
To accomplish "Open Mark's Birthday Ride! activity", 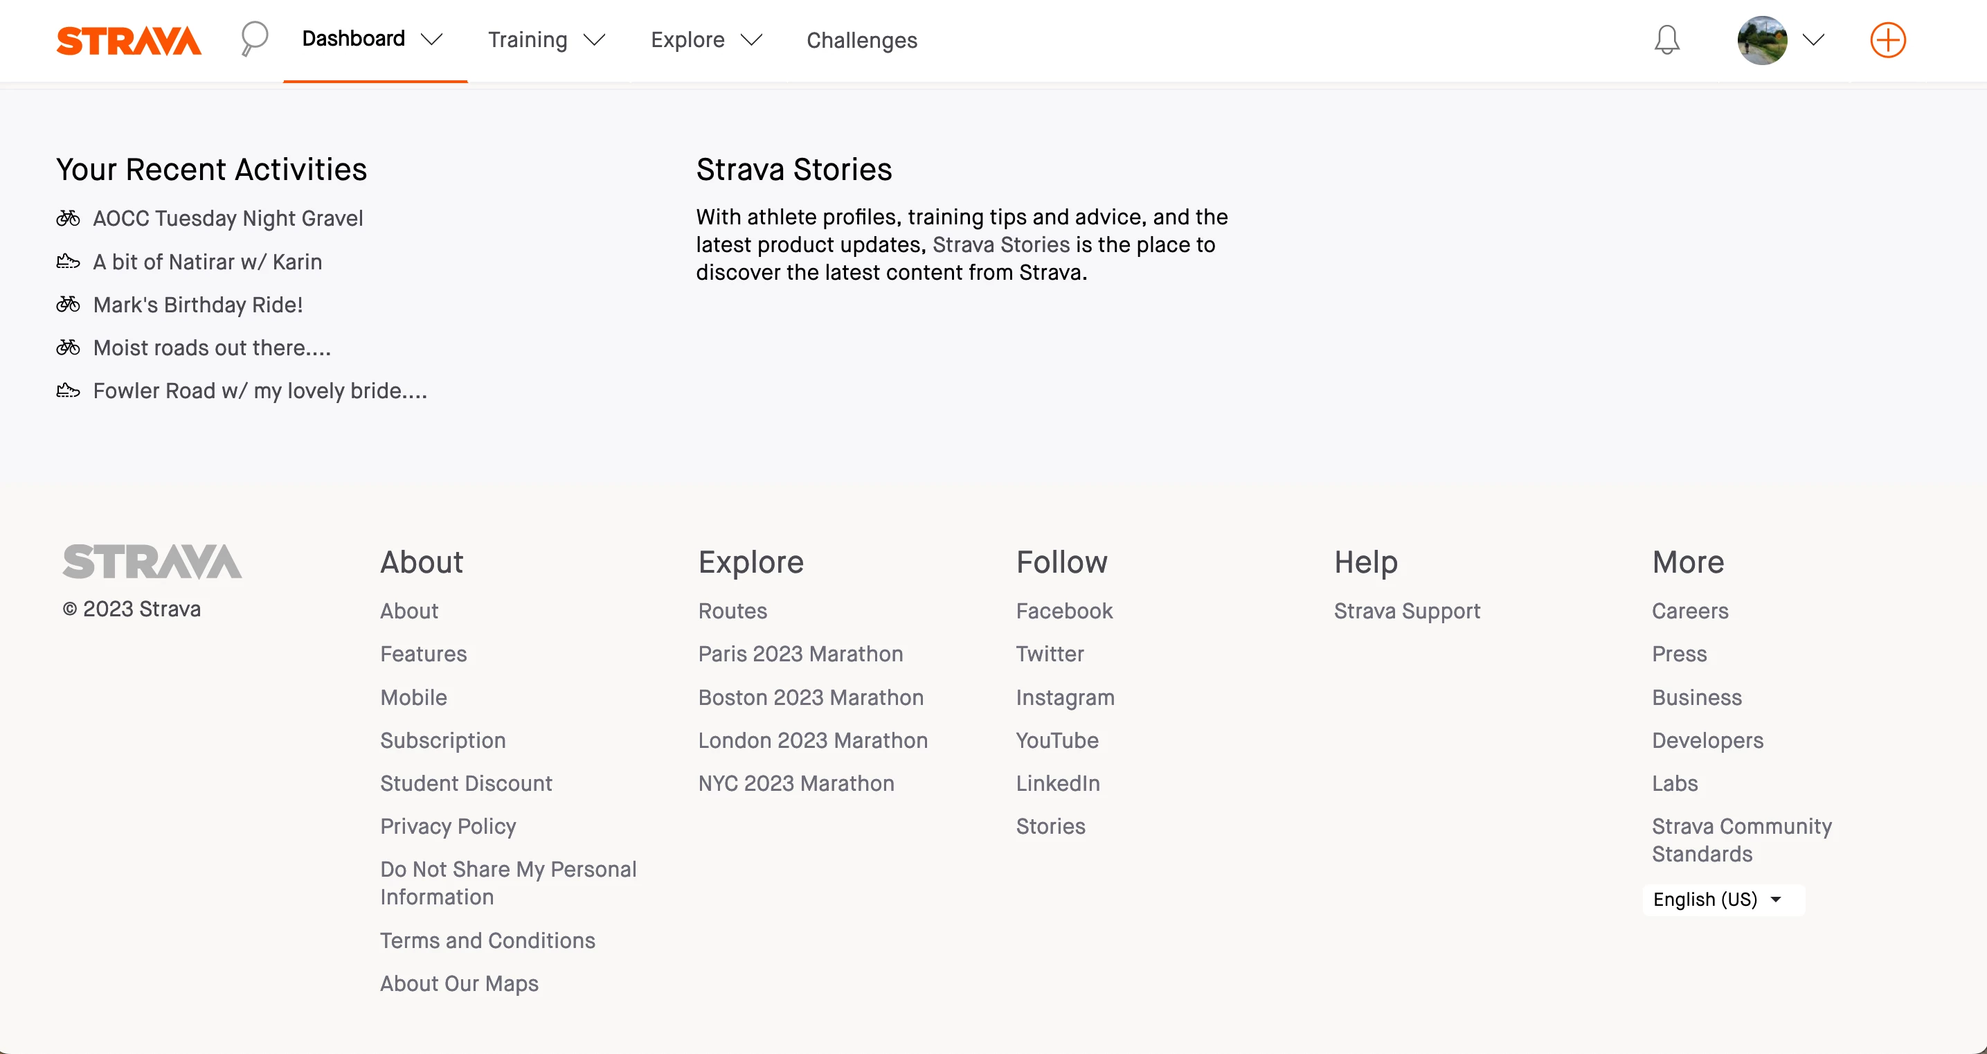I will click(197, 305).
